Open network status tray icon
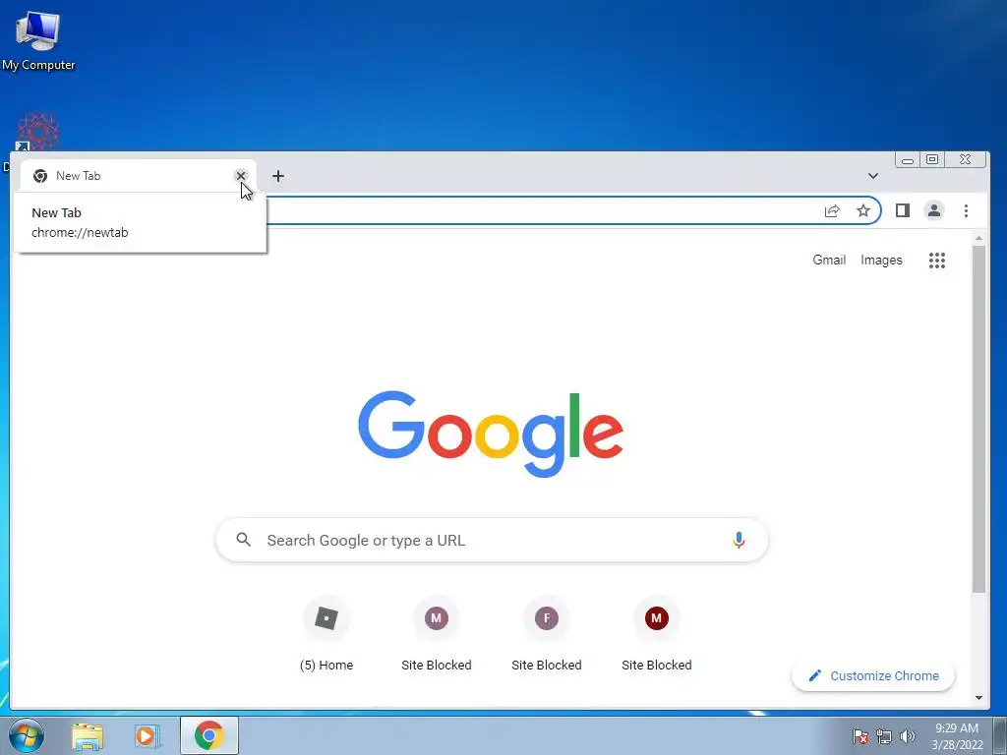This screenshot has width=1007, height=755. 884,736
